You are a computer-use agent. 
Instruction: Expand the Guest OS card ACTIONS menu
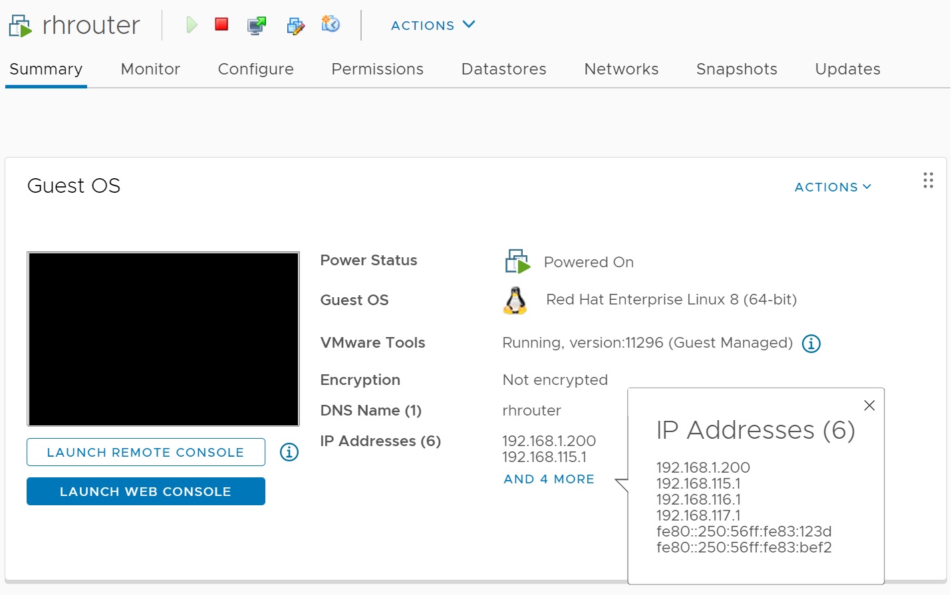point(832,187)
